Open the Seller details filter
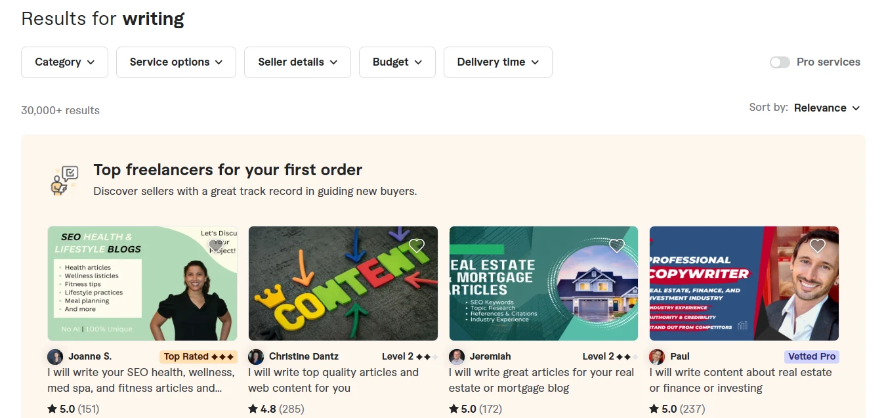The image size is (886, 418). pyautogui.click(x=297, y=62)
